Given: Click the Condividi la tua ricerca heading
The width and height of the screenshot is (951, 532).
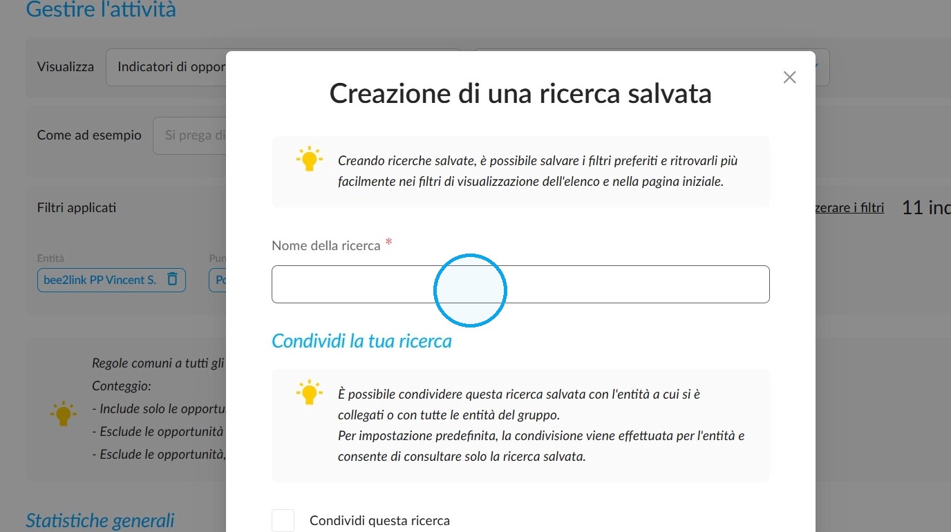Looking at the screenshot, I should (x=361, y=341).
